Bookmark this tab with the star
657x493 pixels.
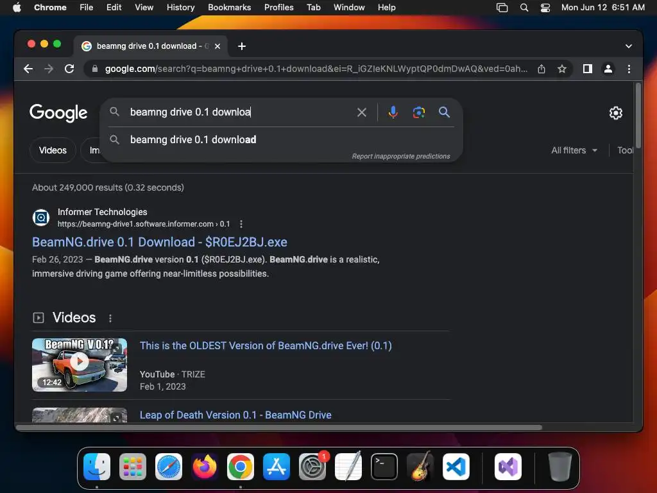pyautogui.click(x=562, y=69)
